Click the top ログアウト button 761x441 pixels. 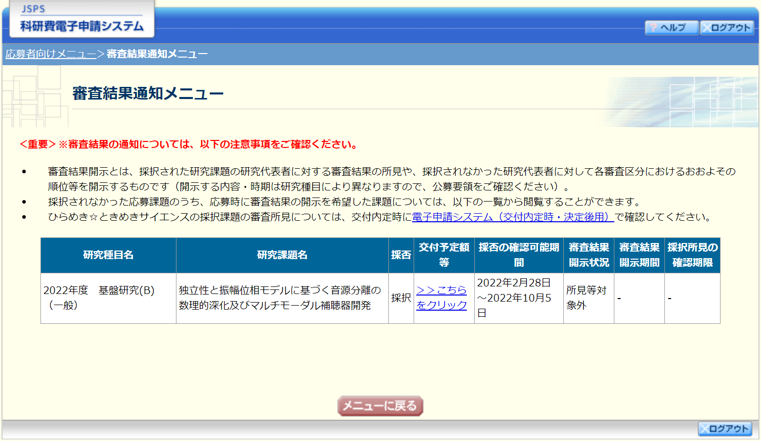pyautogui.click(x=727, y=27)
